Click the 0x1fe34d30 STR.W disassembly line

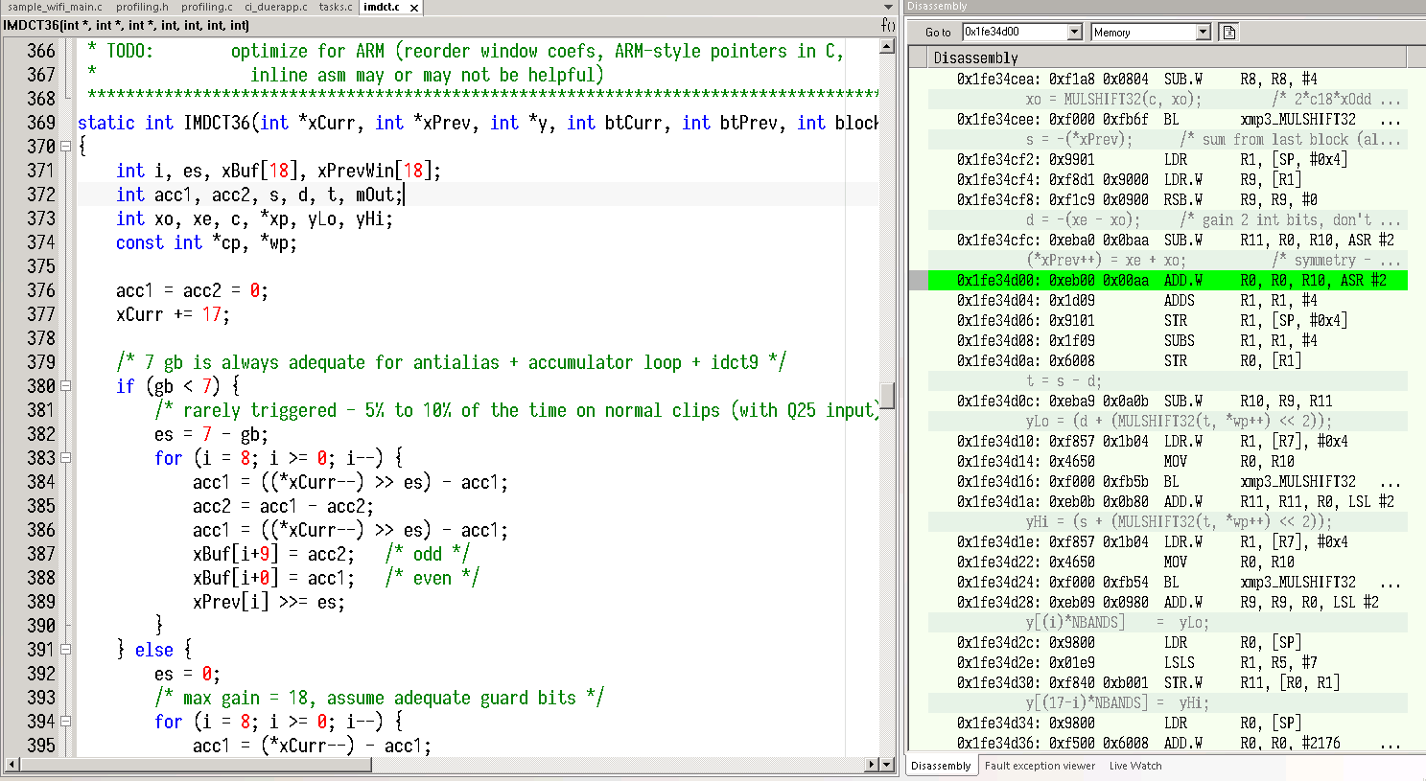(x=1167, y=682)
